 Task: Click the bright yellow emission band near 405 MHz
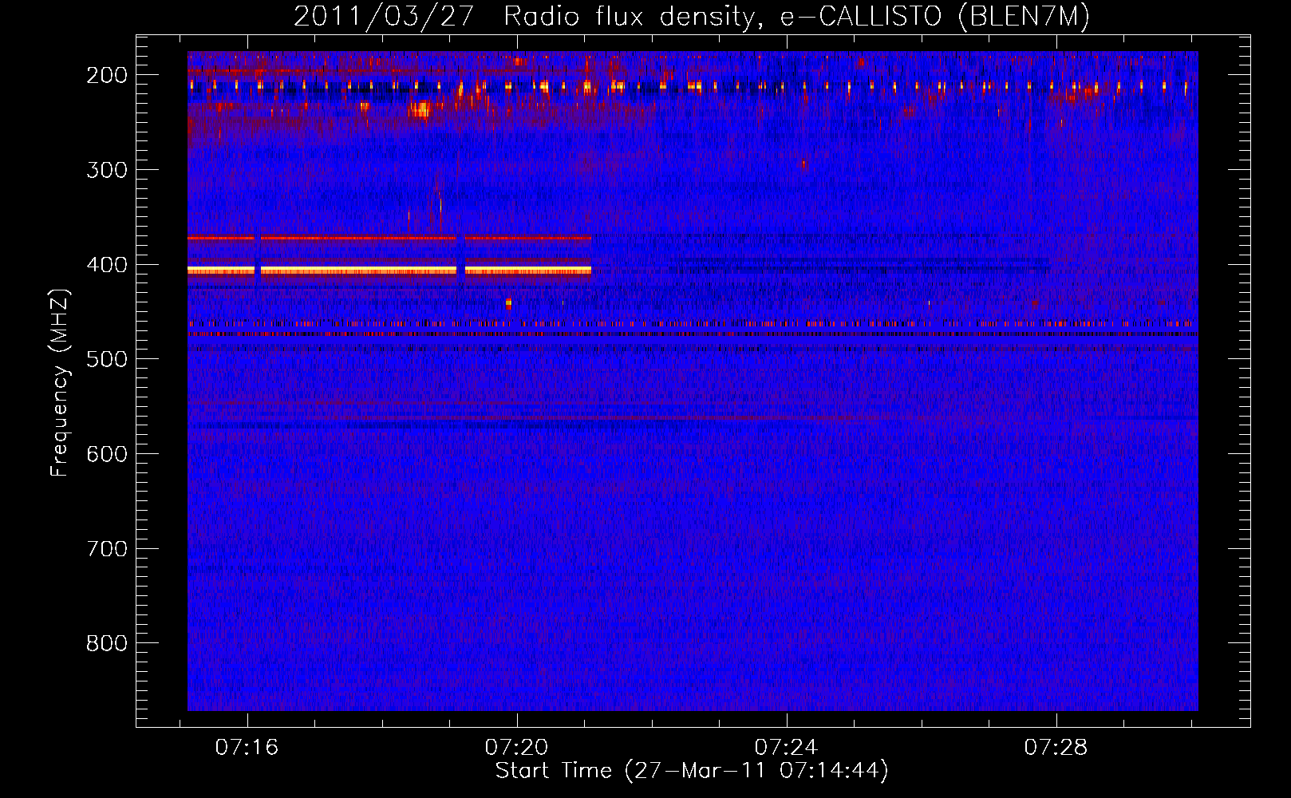(389, 271)
